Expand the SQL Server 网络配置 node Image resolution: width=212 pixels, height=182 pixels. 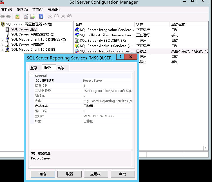(x=3, y=45)
